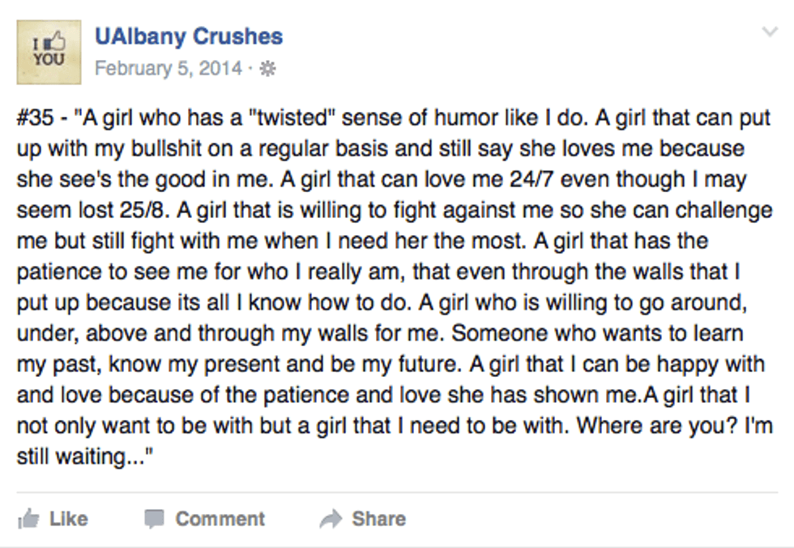The height and width of the screenshot is (548, 794).
Task: Click the thumbs-up Like icon
Action: [x=28, y=519]
